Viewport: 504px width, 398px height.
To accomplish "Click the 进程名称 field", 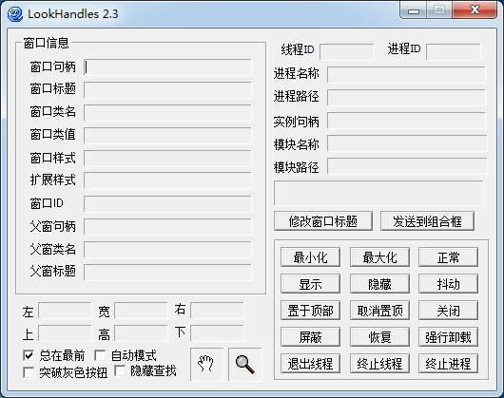I will pyautogui.click(x=406, y=74).
